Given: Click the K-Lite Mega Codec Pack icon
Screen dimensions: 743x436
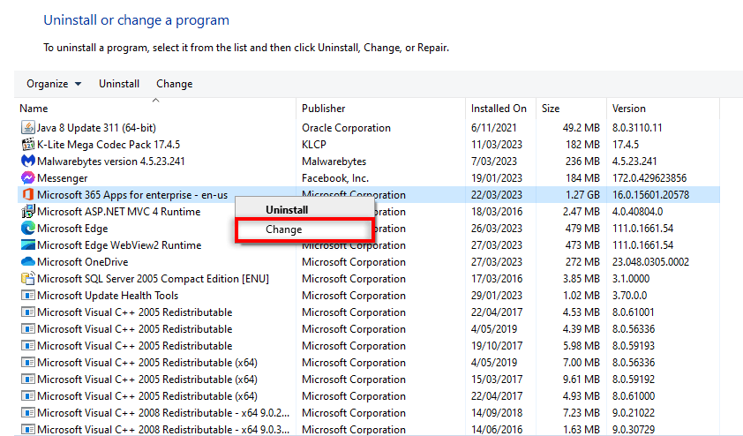Looking at the screenshot, I should tap(27, 145).
